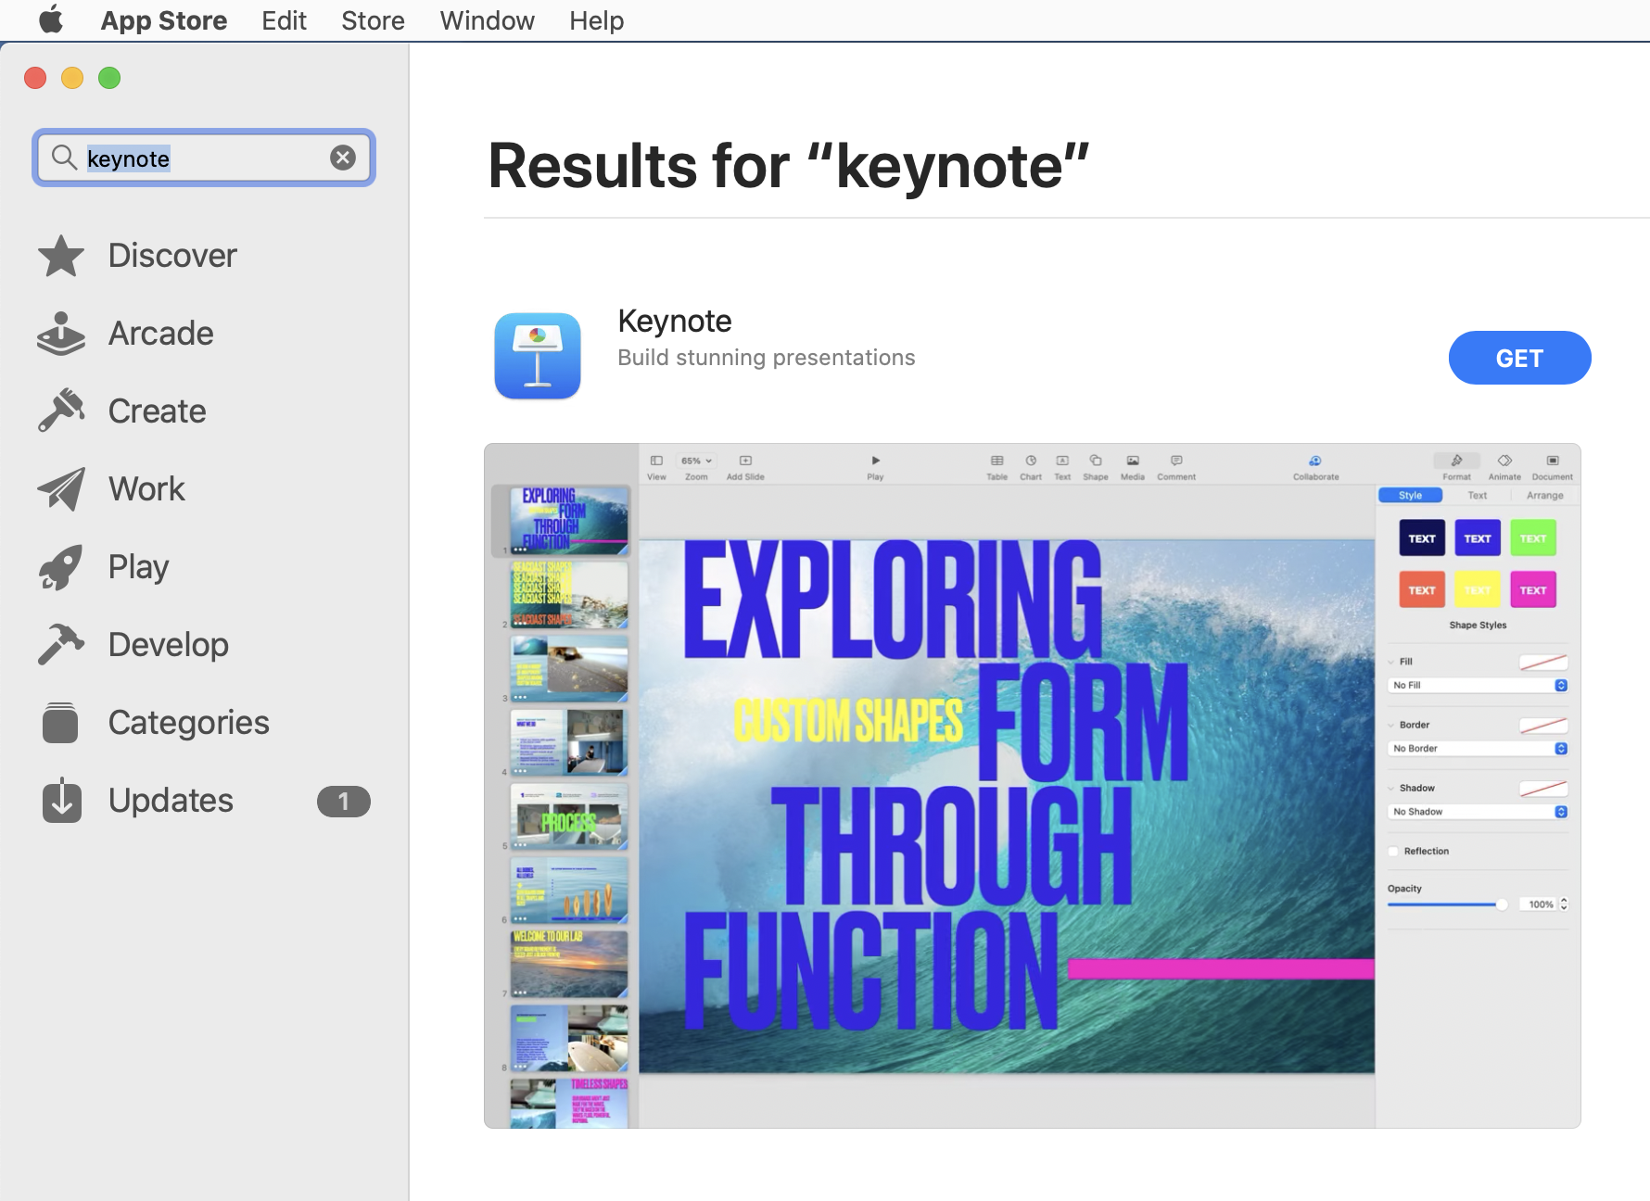Select the Arcade sidebar icon
This screenshot has height=1201, width=1650.
pos(59,333)
